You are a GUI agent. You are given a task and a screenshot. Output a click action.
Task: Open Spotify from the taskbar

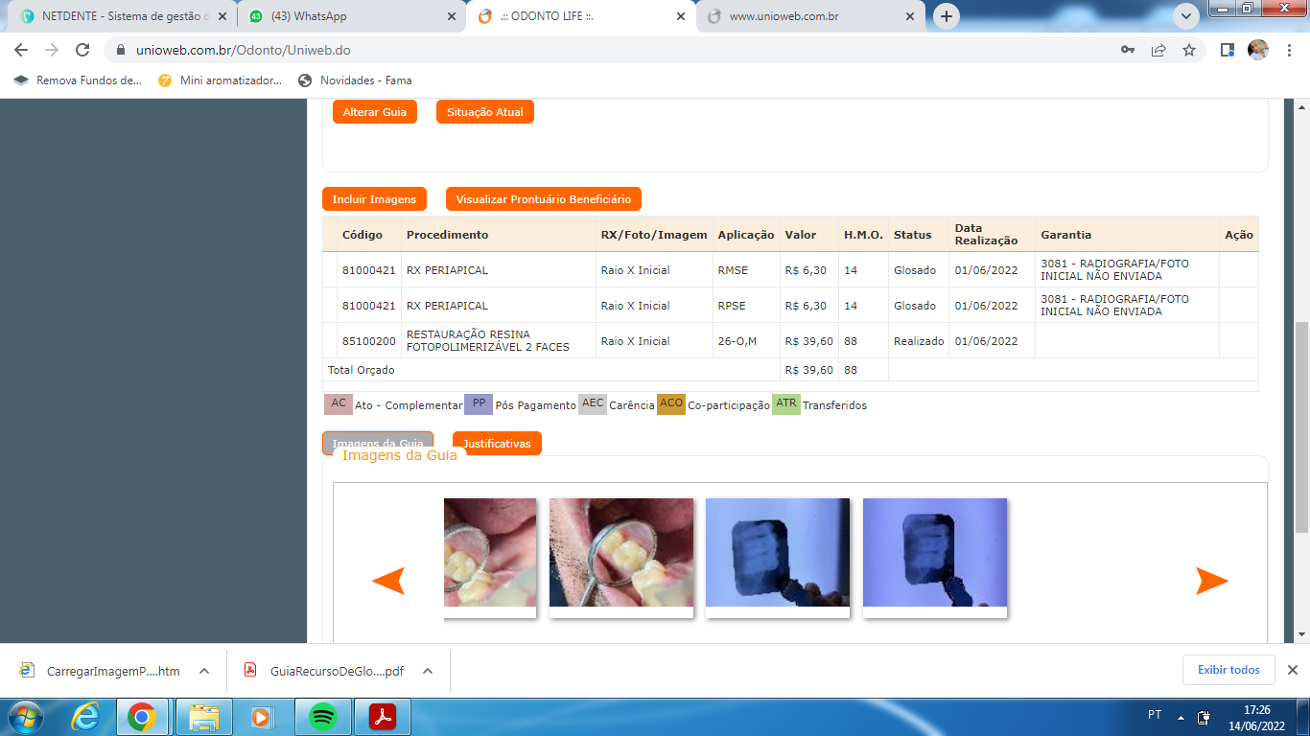click(x=323, y=717)
